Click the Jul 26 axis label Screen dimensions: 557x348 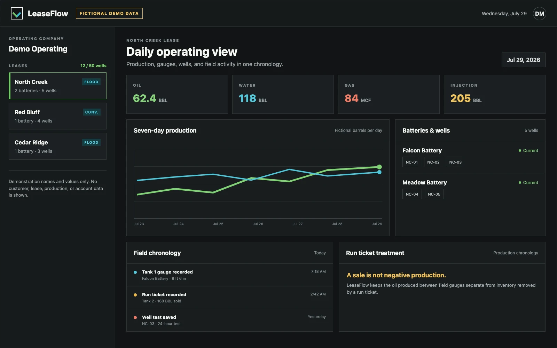coord(258,224)
